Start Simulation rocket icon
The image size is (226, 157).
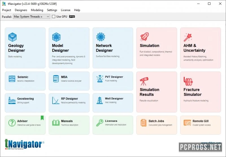[x=144, y=37]
